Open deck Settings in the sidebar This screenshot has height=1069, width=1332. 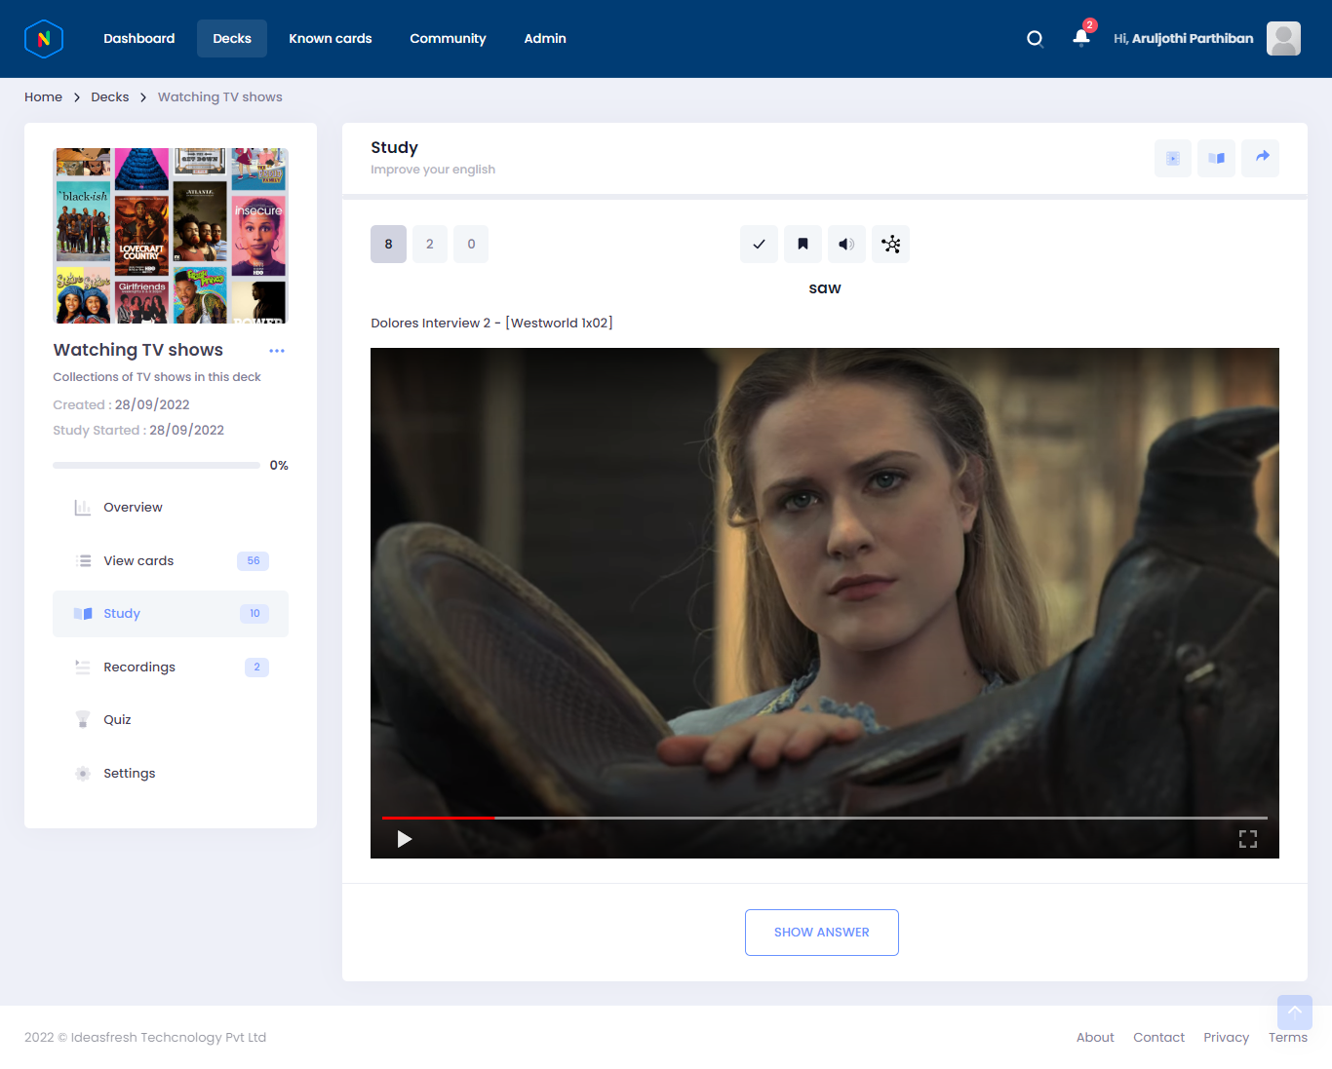[x=171, y=774]
